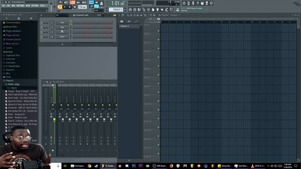Click the Kick channel button

[62, 23]
